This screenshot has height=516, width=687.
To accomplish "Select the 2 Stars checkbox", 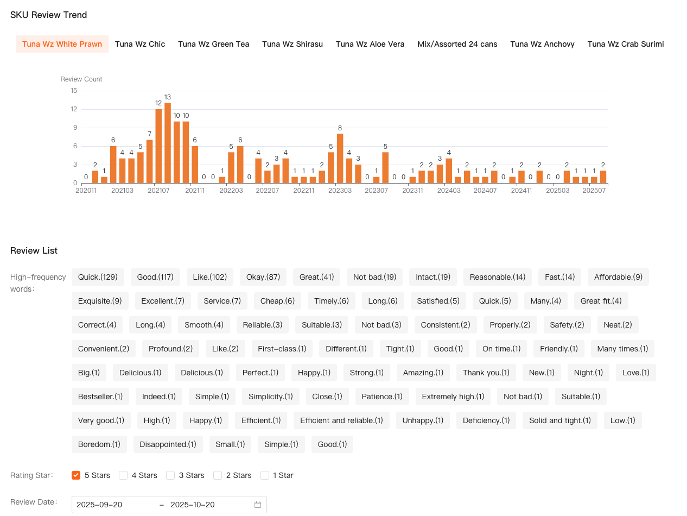I will (x=218, y=475).
